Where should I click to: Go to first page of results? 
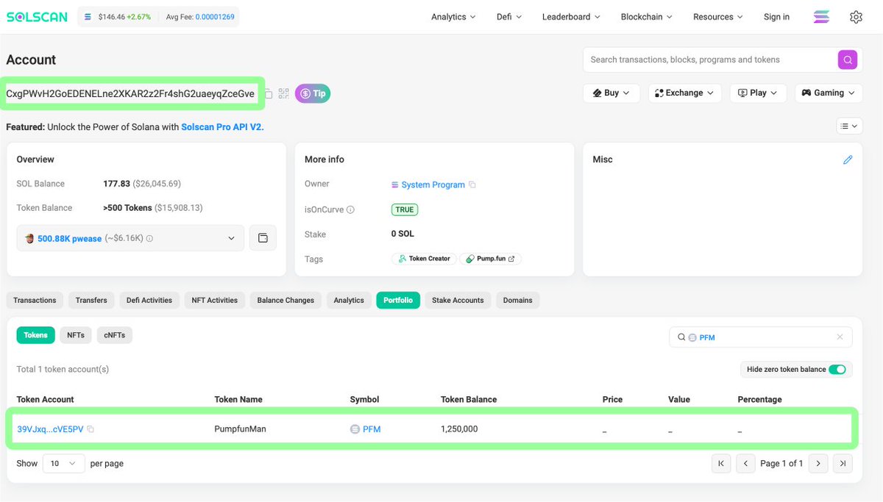click(x=721, y=463)
